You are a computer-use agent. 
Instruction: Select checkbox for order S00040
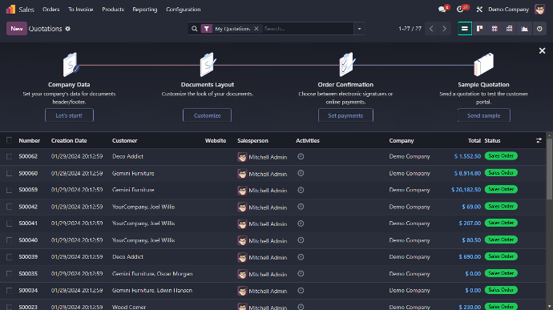(9, 240)
